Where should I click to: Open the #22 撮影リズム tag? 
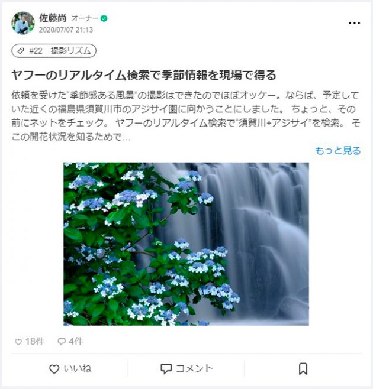[54, 51]
